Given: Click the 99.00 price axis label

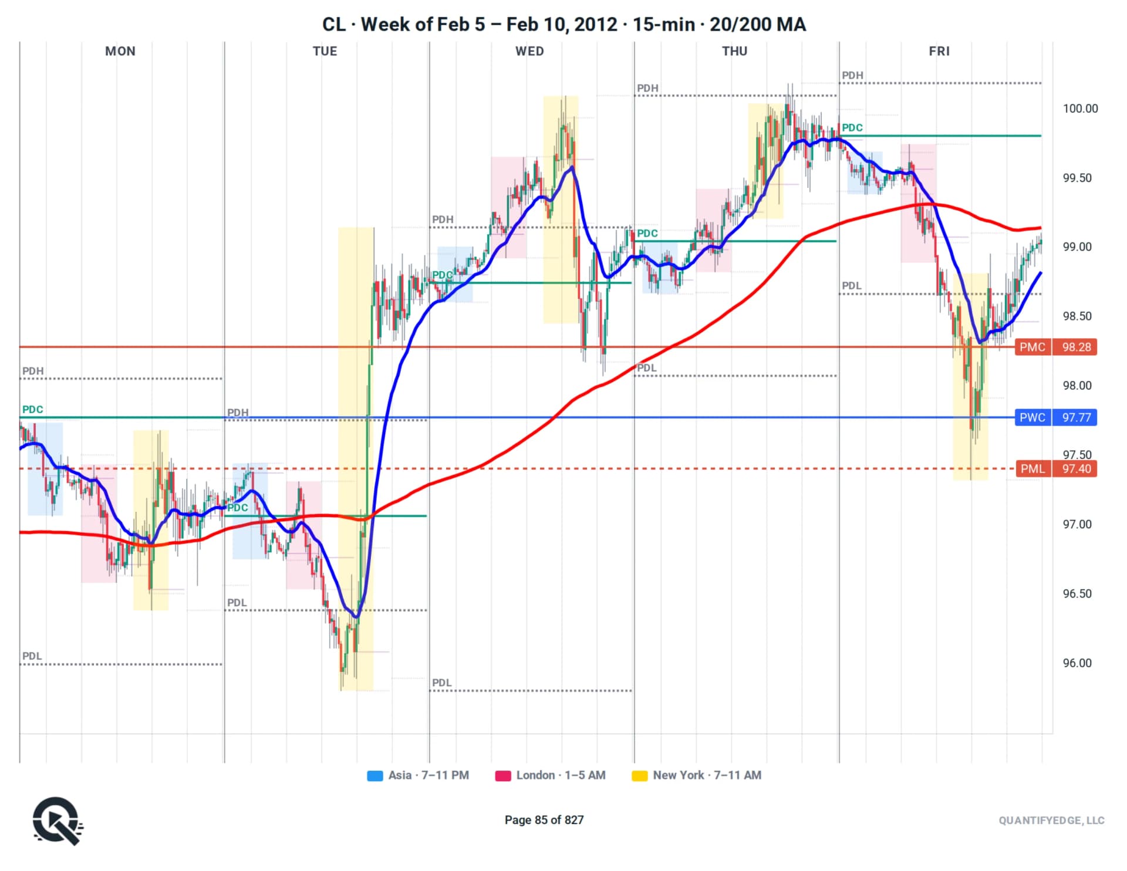Looking at the screenshot, I should pyautogui.click(x=1077, y=247).
